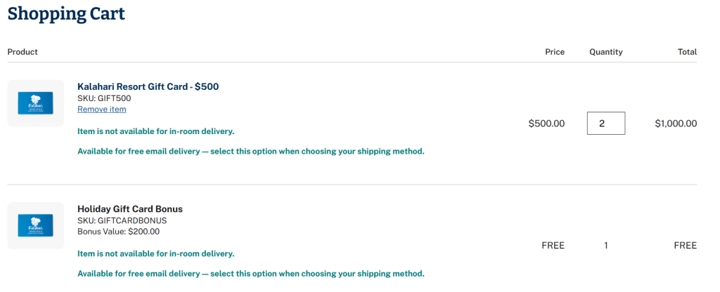This screenshot has width=720, height=292.
Task: Select the Holiday Gift Card Bonus title
Action: (x=130, y=209)
